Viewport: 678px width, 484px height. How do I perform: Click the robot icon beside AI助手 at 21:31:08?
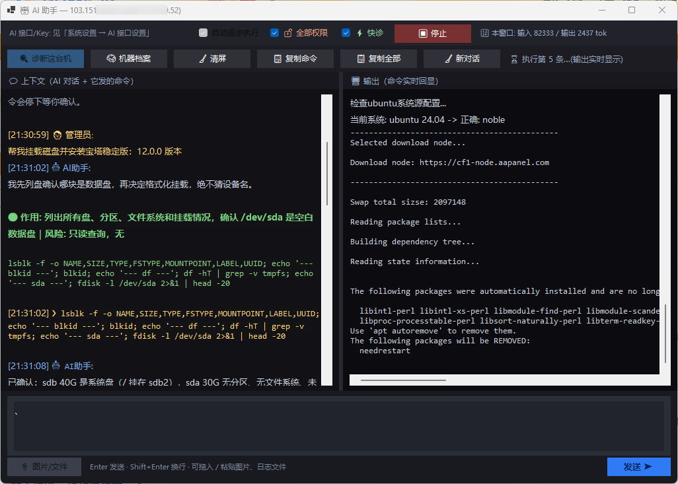coord(56,366)
